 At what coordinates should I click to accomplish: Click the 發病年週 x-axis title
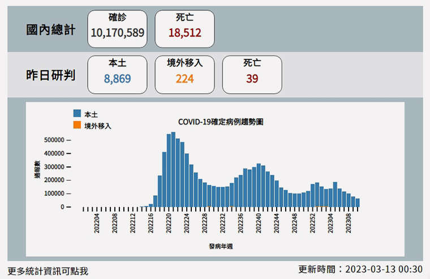tap(221, 246)
